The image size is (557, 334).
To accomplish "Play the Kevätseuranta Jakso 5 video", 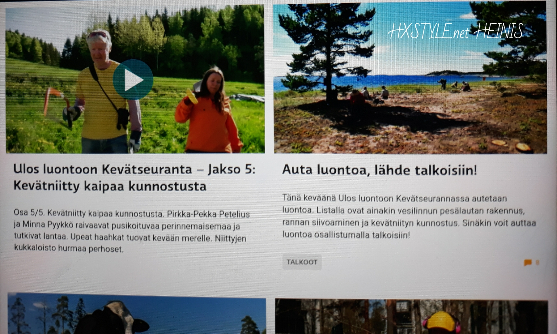I will pyautogui.click(x=133, y=80).
